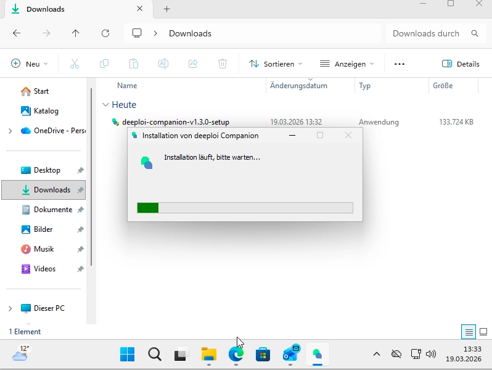Select deeploi-companion-v1.3.0-setup file
The height and width of the screenshot is (370, 492).
click(175, 122)
